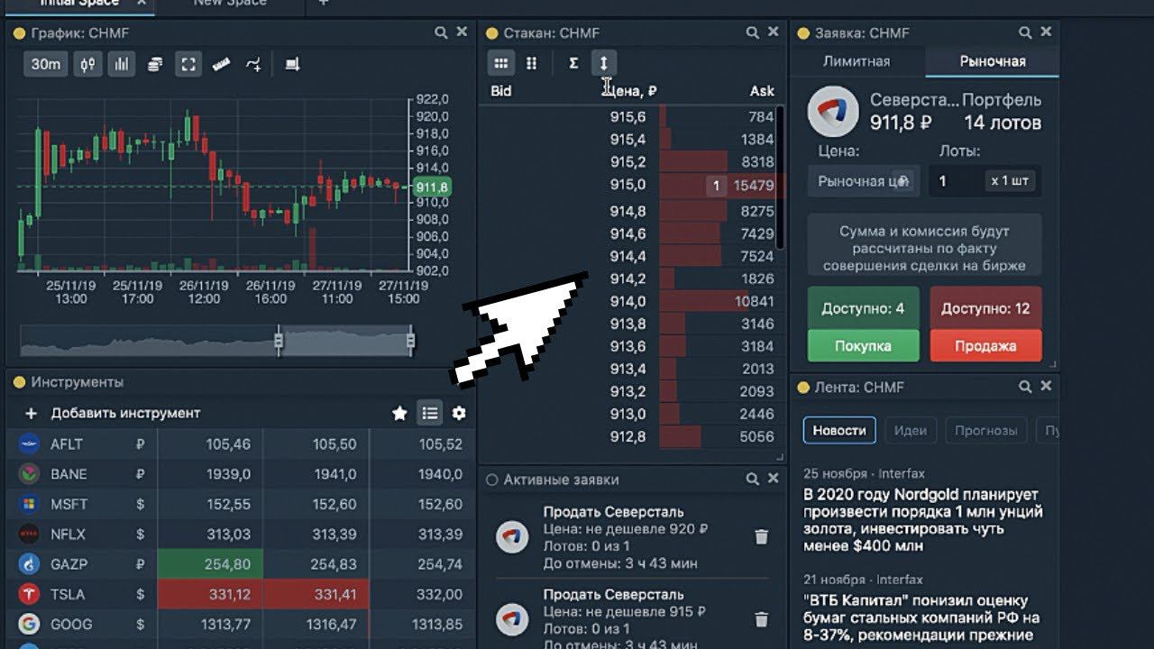Click the right handle of chart range navigator
Image resolution: width=1154 pixels, height=649 pixels.
tap(411, 341)
